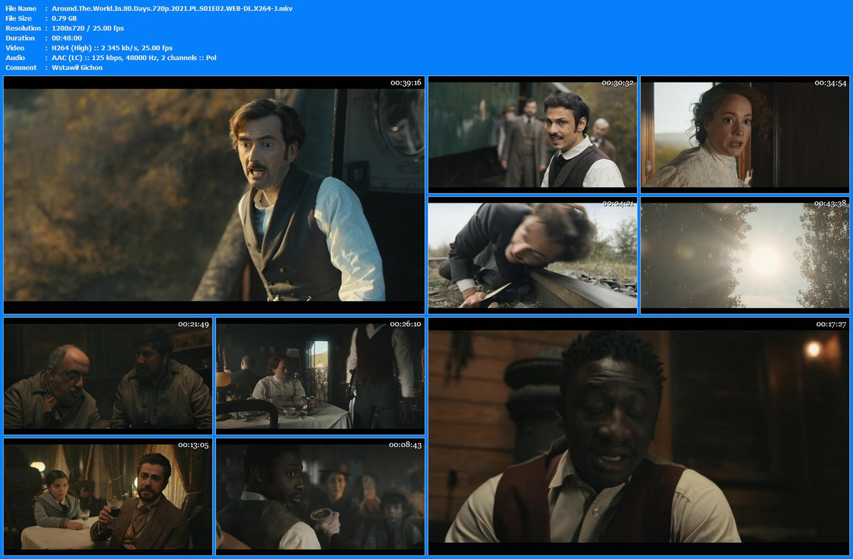Click the large frame at 00:17:27
853x559 pixels.
point(639,436)
